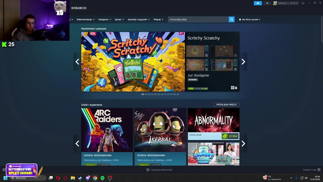Open Opera GX from taskbar
The height and width of the screenshot is (182, 323).
(65, 178)
